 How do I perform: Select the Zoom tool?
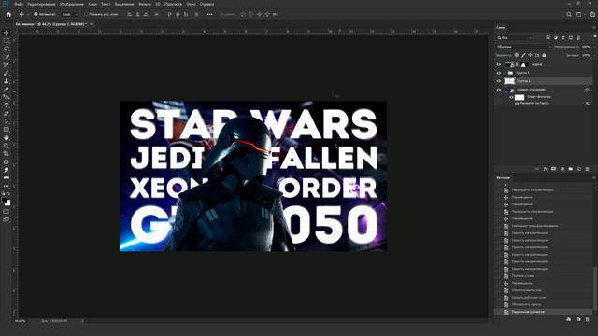[x=7, y=146]
